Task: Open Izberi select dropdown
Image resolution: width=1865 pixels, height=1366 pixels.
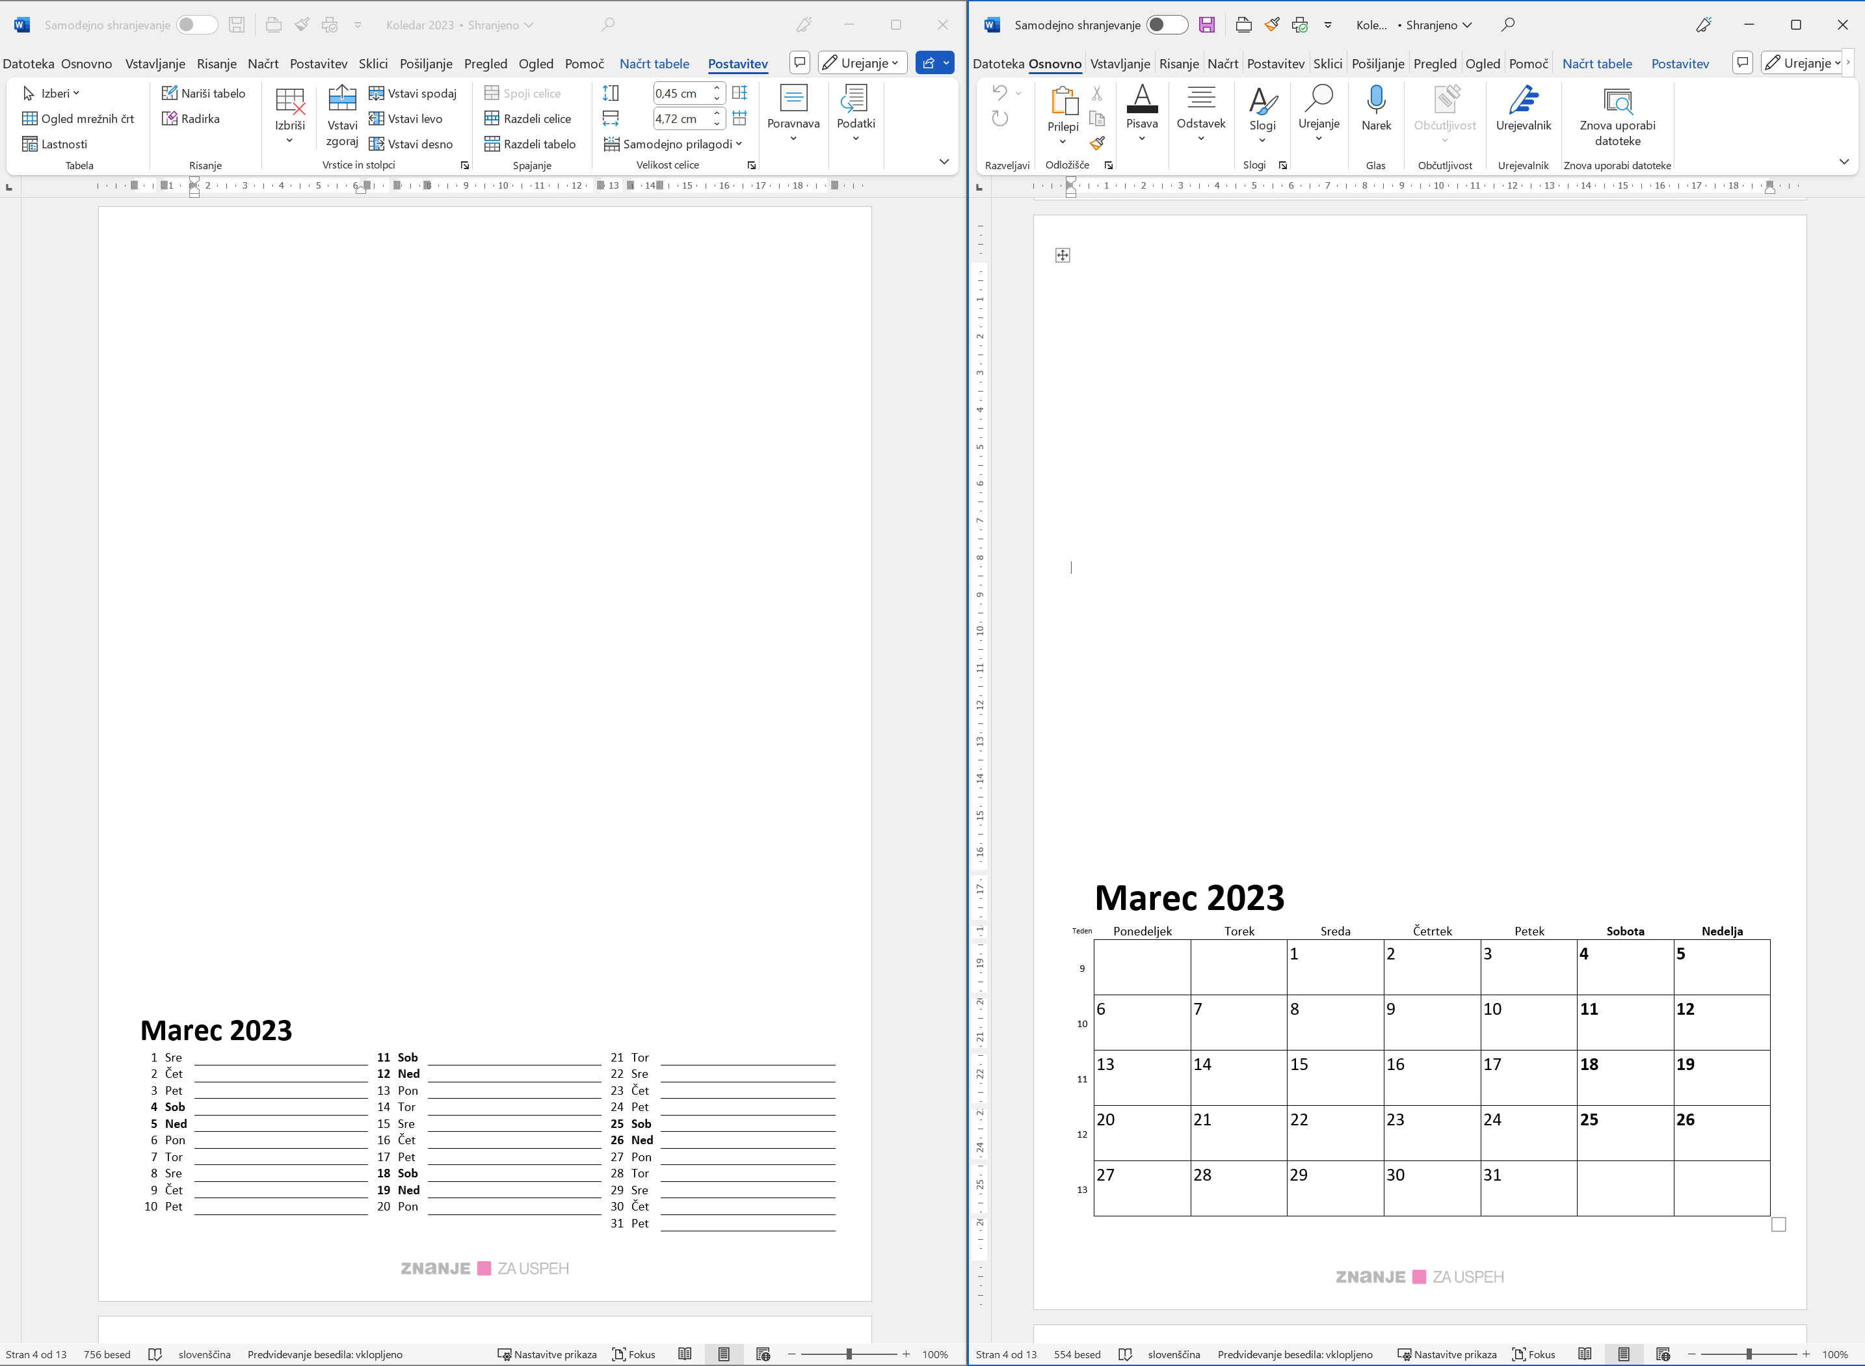Action: [x=51, y=94]
